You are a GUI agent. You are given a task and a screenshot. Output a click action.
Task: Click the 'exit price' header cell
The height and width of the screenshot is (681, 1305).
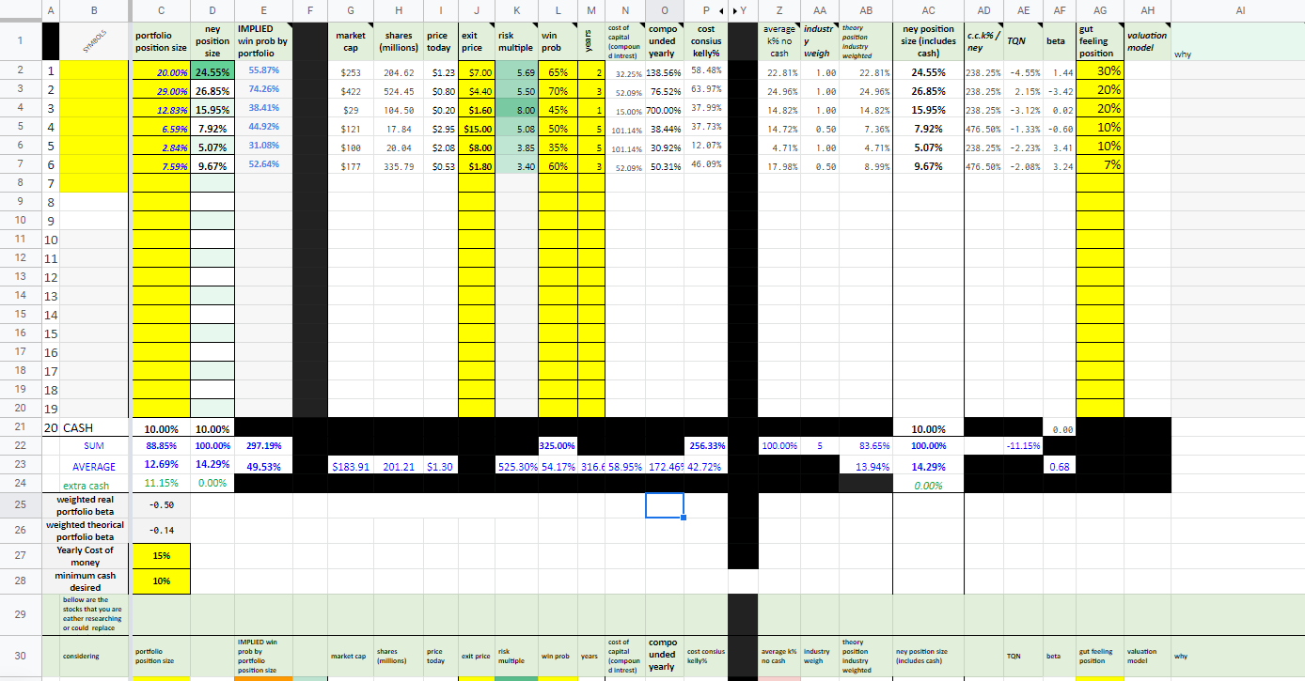tap(477, 40)
